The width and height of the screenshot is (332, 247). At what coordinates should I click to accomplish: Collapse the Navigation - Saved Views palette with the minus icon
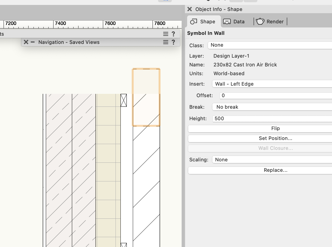(x=33, y=42)
